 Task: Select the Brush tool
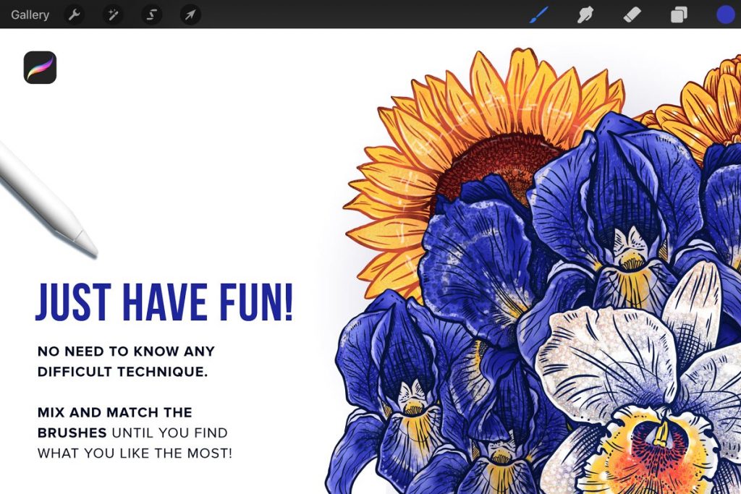click(539, 14)
